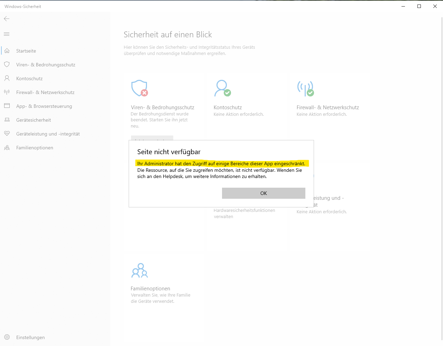443x346 pixels.
Task: Click the Familienoptionen people icon in sidebar
Action: tap(7, 148)
